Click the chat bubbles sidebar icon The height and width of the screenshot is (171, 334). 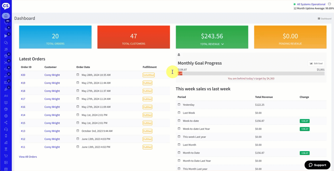click(6, 43)
